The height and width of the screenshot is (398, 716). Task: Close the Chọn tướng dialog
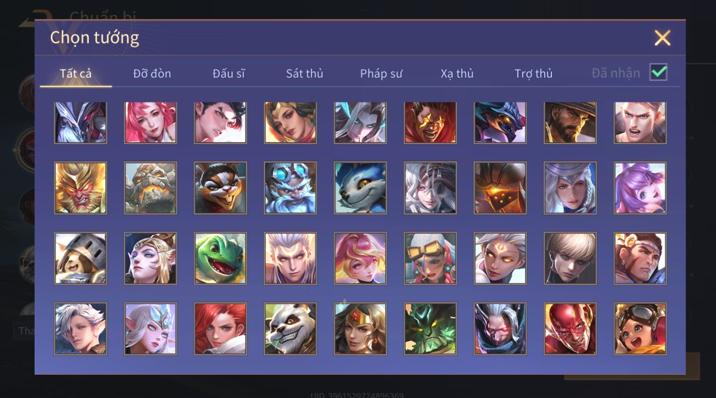[x=662, y=38]
